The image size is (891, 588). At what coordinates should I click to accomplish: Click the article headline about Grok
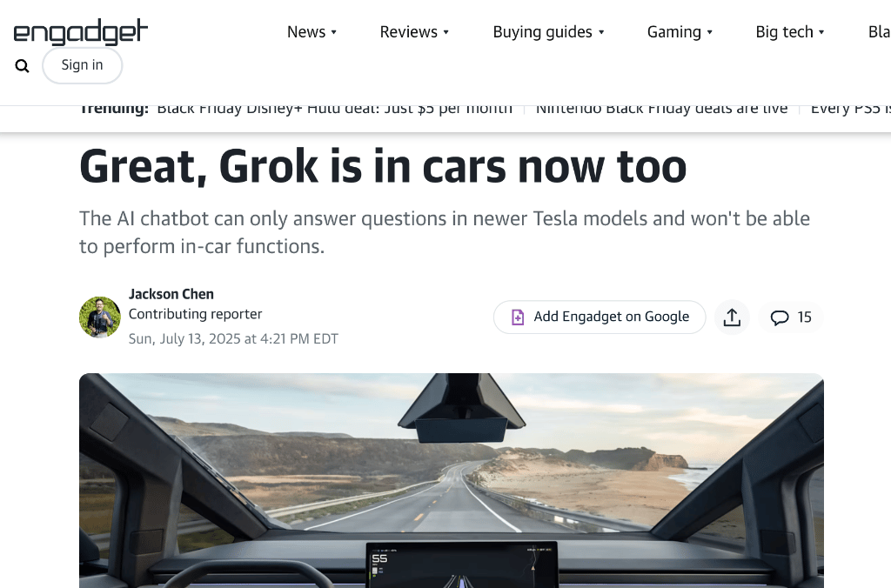point(383,166)
